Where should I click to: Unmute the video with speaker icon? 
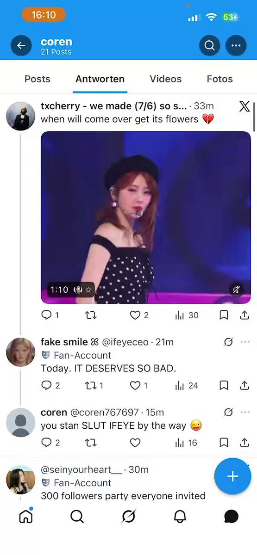[236, 290]
